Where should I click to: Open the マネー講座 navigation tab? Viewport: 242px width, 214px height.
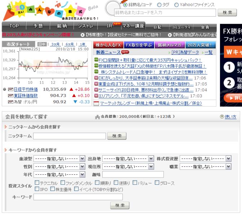tap(133, 26)
